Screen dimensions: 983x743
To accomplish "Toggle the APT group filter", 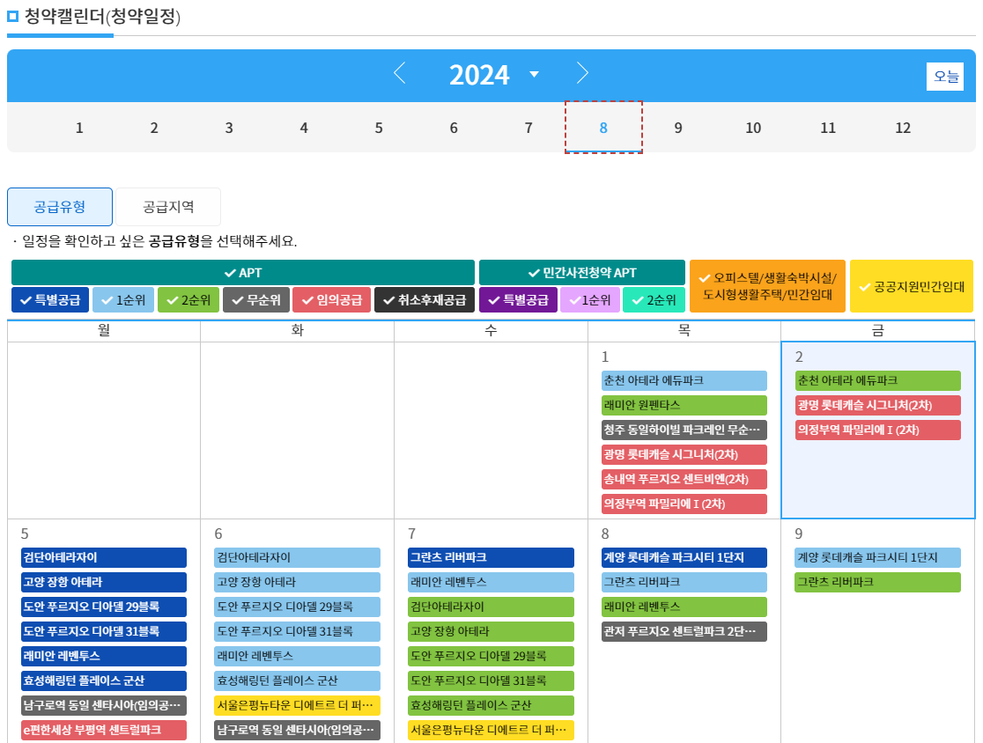I will (x=242, y=273).
